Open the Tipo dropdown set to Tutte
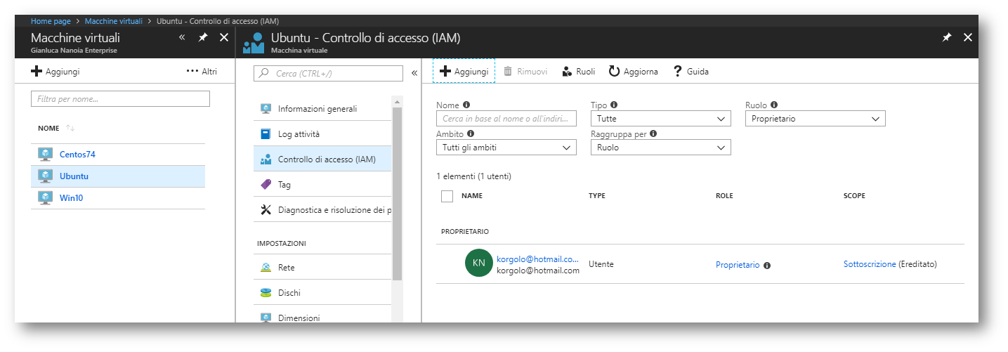1008x352 pixels. click(660, 119)
